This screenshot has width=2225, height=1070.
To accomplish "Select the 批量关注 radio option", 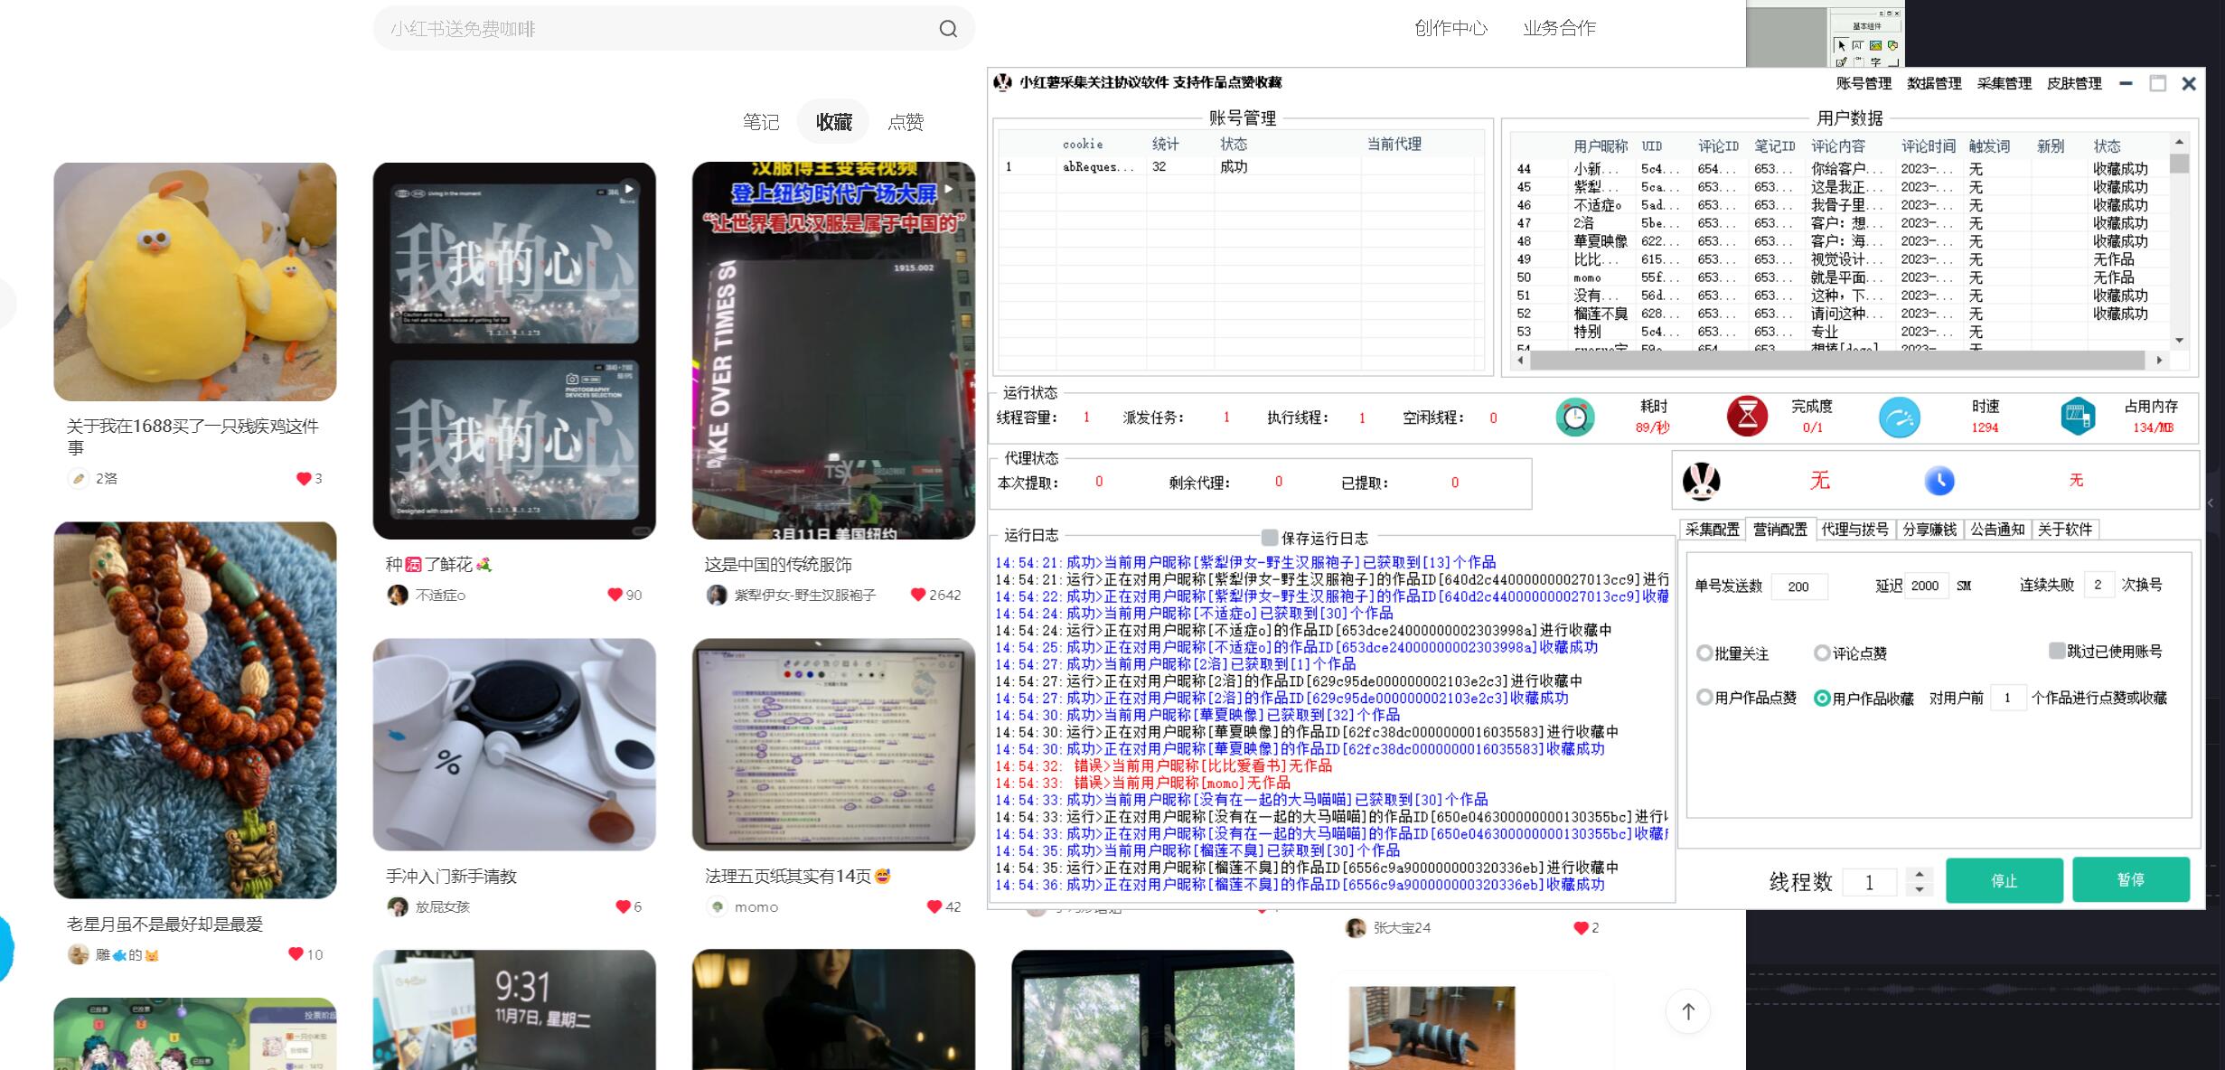I will 1704,653.
